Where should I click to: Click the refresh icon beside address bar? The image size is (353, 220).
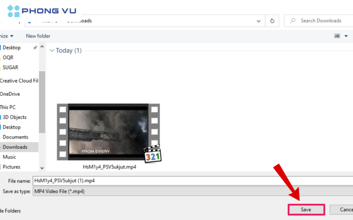point(272,21)
